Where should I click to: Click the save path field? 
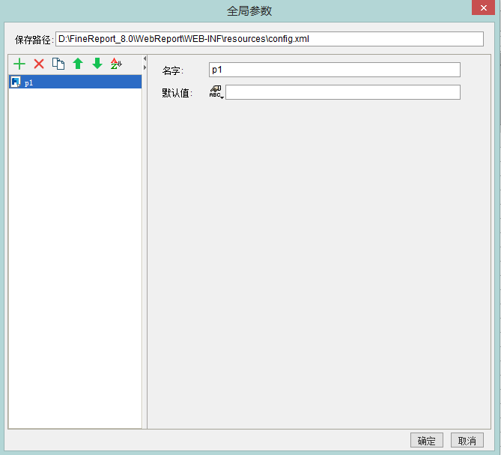click(x=270, y=39)
